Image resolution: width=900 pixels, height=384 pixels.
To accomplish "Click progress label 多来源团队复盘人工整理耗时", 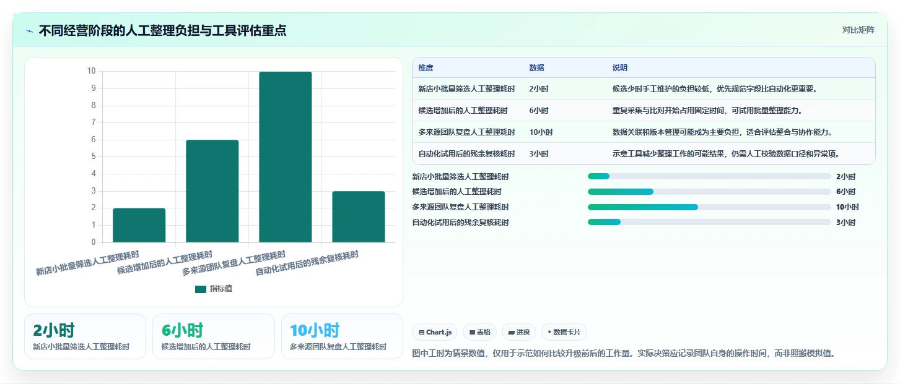I will click(460, 207).
